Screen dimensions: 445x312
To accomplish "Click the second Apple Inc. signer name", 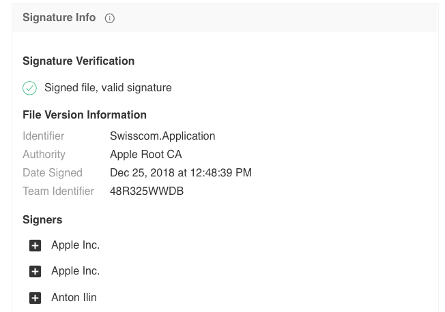I will (75, 271).
